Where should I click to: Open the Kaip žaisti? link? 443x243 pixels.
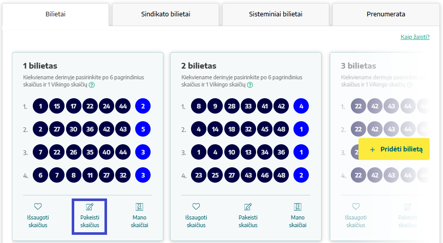(x=415, y=37)
